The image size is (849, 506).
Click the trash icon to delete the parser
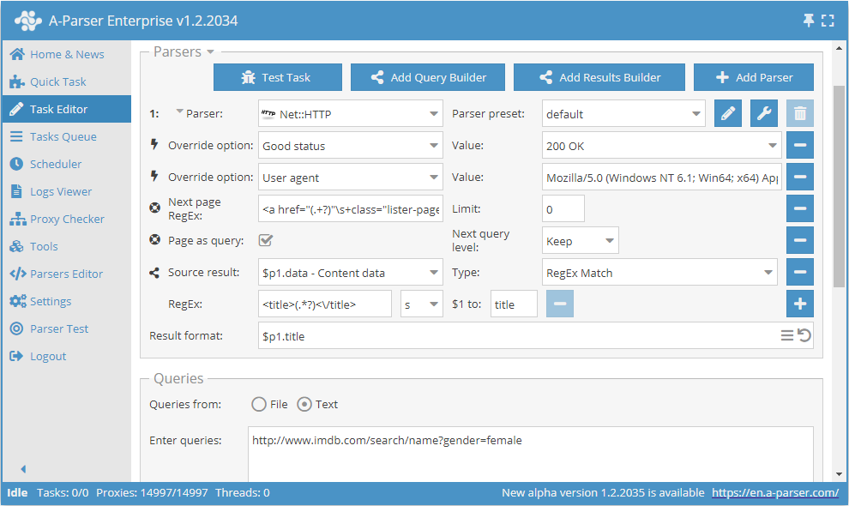(799, 112)
